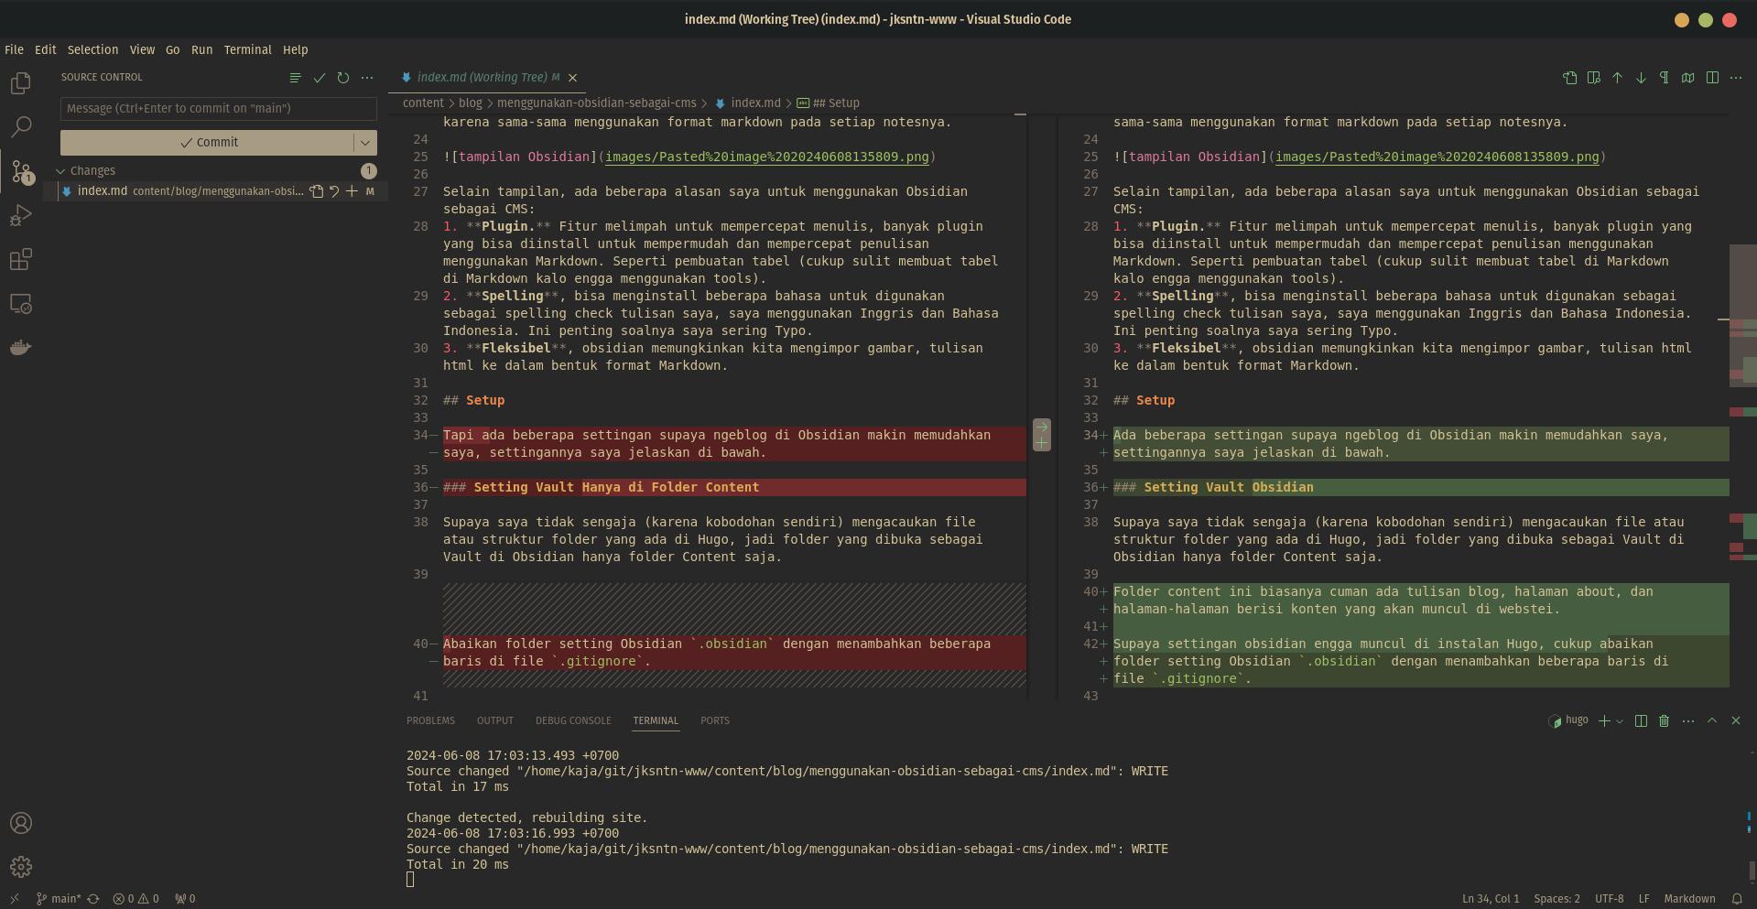Discard changes on index.md with the revert icon
The height and width of the screenshot is (909, 1757).
point(334,191)
